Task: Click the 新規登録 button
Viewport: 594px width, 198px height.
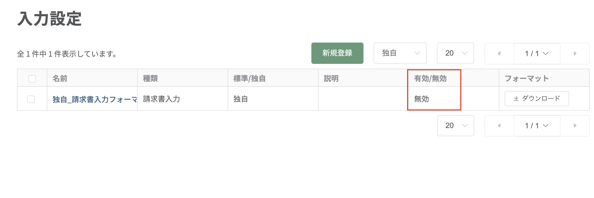Action: click(337, 53)
